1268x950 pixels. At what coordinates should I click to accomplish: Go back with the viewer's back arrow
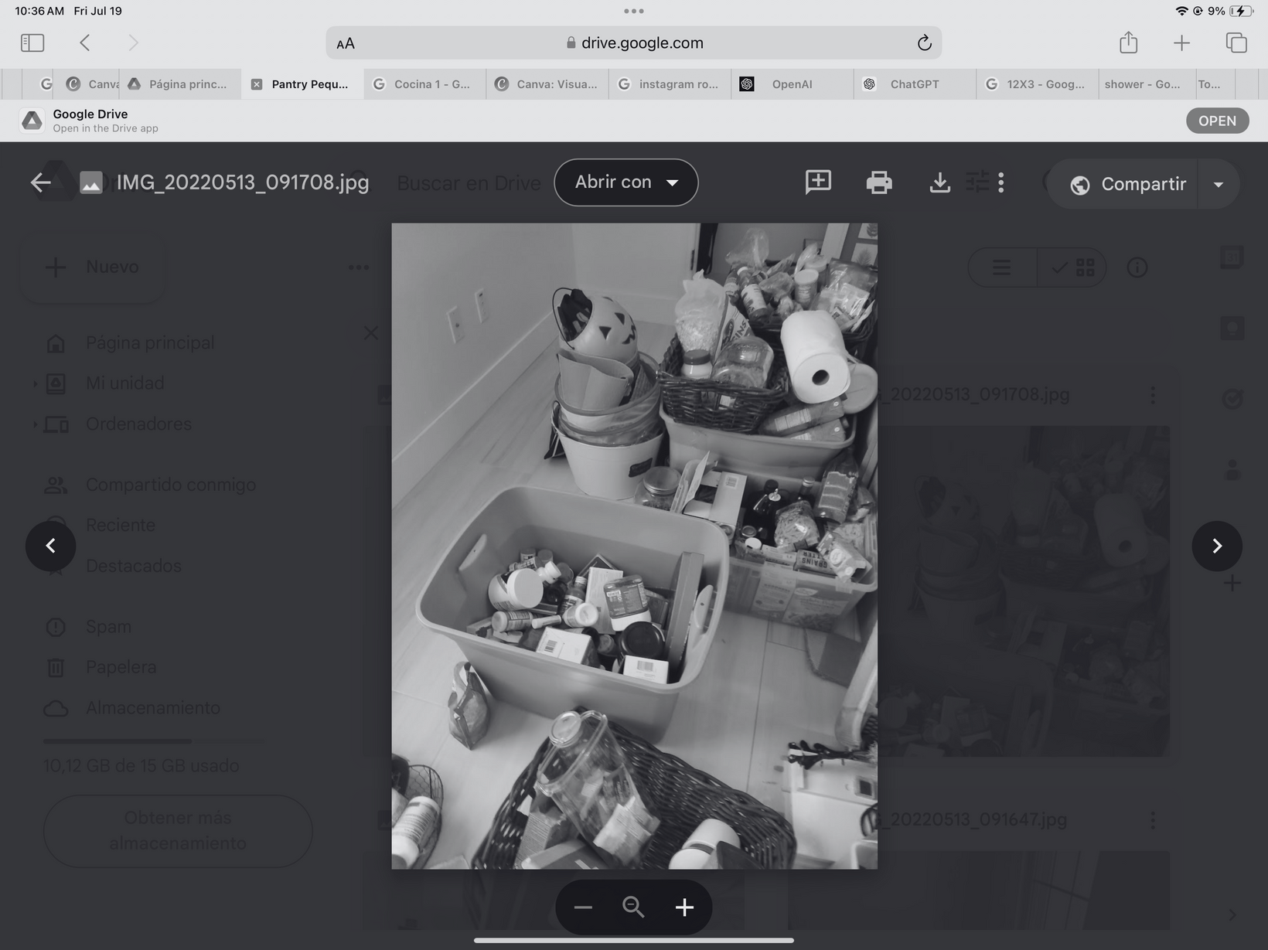coord(40,182)
